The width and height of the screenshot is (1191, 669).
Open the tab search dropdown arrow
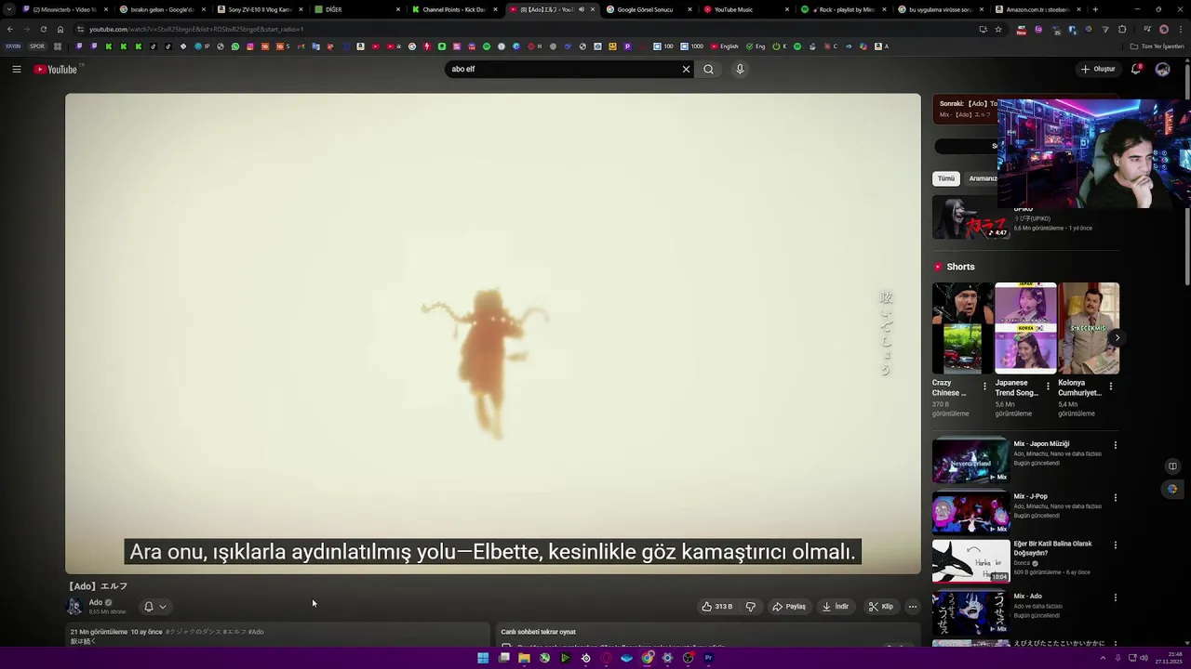coord(9,9)
